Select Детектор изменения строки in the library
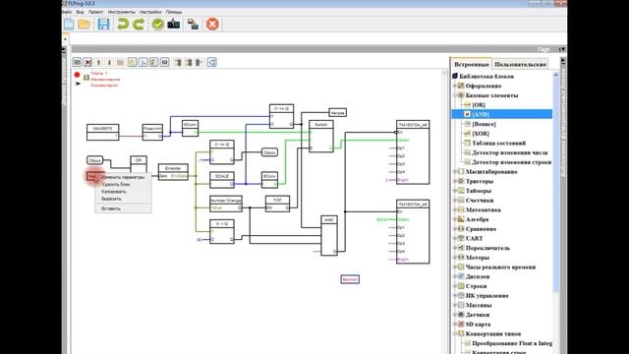Screen dimensions: 629x354 pos(511,162)
